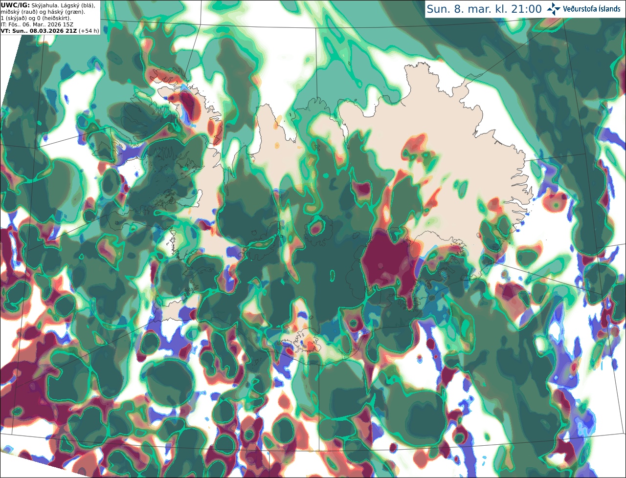Image resolution: width=626 pixels, height=478 pixels.
Task: Click the 'UWC/IG:' legend heading
Action: [x=15, y=5]
